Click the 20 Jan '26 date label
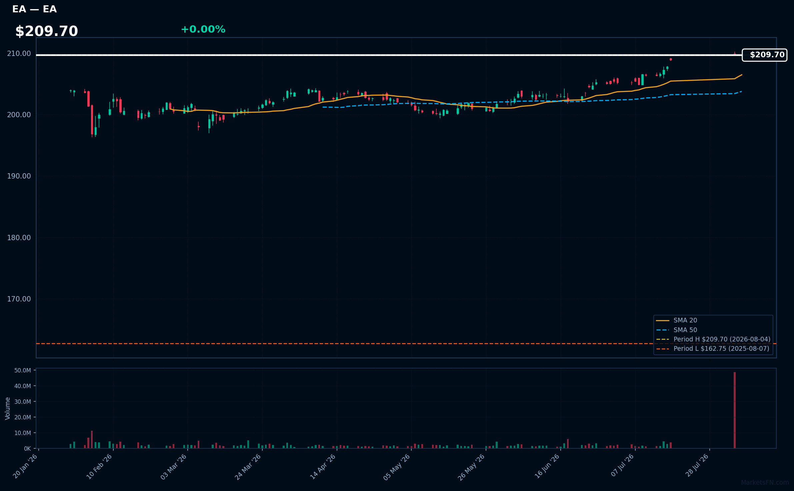Image resolution: width=794 pixels, height=491 pixels. tap(25, 466)
